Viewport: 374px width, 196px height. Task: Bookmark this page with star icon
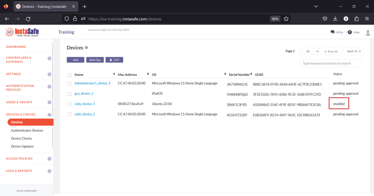point(286,19)
